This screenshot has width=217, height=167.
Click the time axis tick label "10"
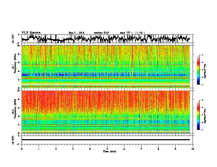click(x=193, y=149)
